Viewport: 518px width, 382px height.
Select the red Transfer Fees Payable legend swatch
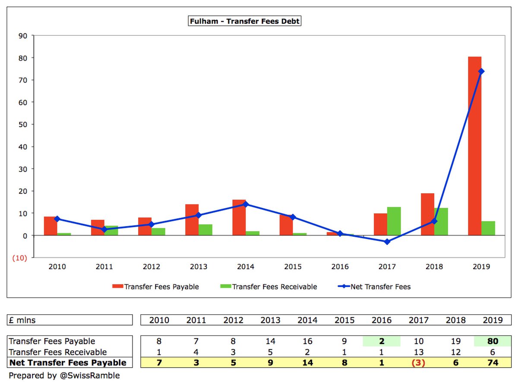(117, 287)
